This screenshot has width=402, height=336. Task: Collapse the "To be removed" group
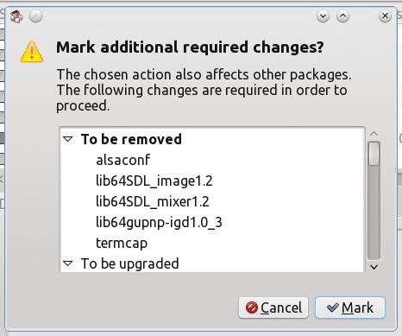pyautogui.click(x=68, y=139)
